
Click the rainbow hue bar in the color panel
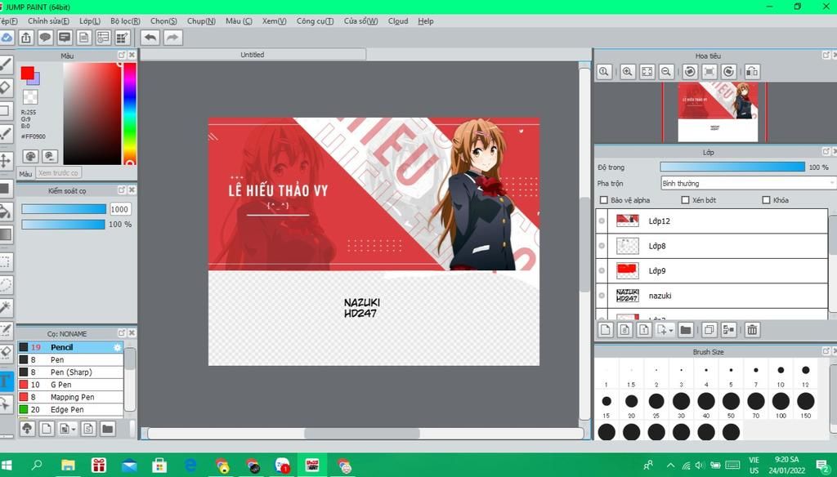(130, 114)
